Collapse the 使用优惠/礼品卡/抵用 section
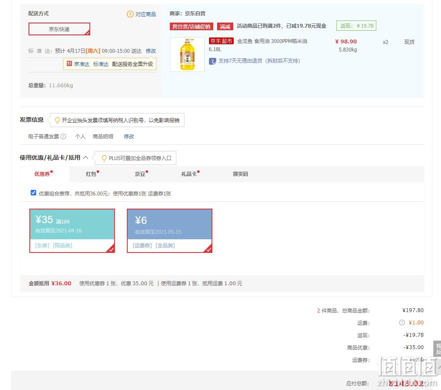This screenshot has width=441, height=390. click(x=86, y=158)
